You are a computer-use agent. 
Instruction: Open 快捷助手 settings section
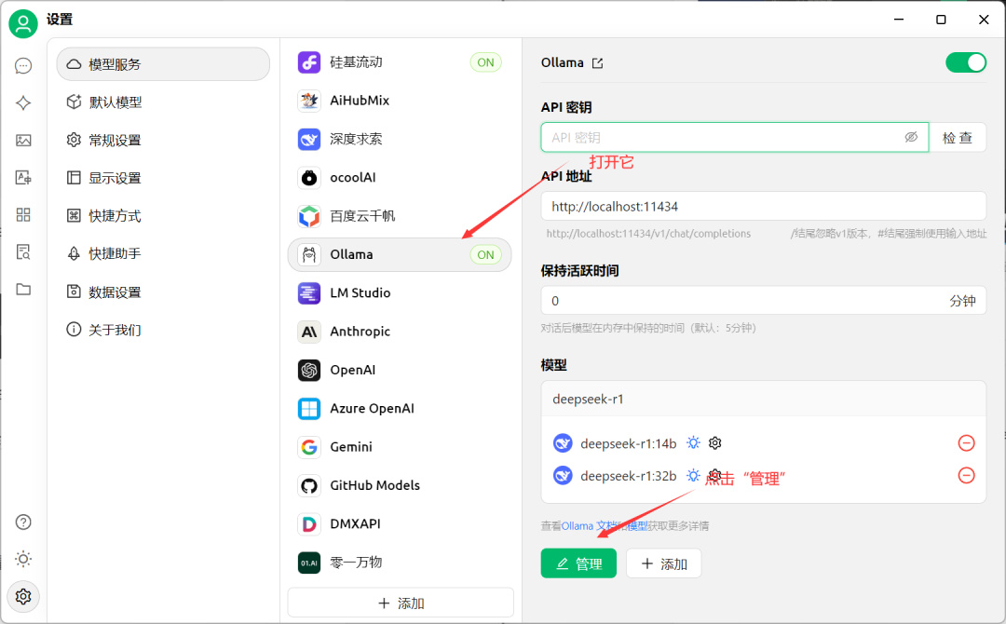pyautogui.click(x=163, y=253)
